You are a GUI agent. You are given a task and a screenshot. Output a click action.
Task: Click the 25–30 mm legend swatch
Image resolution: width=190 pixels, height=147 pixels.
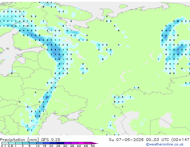click(x=60, y=143)
